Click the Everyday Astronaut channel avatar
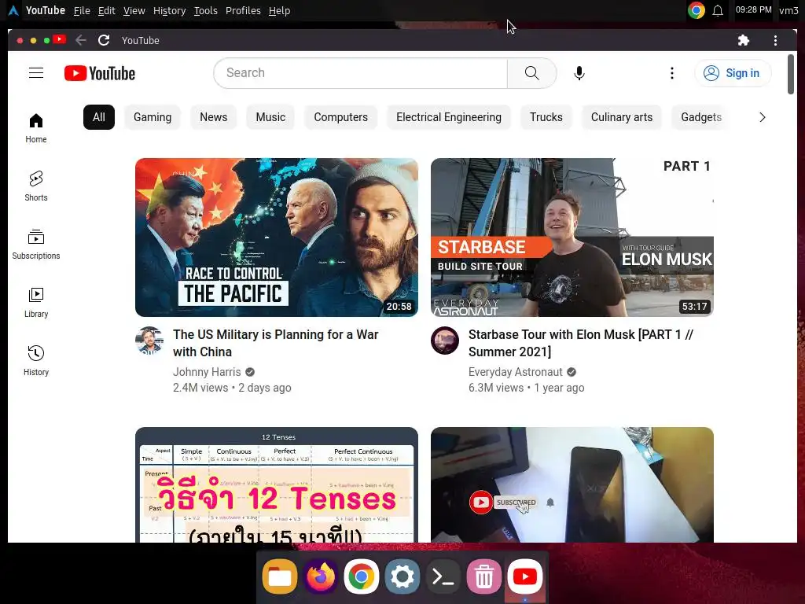This screenshot has height=604, width=805. [445, 341]
